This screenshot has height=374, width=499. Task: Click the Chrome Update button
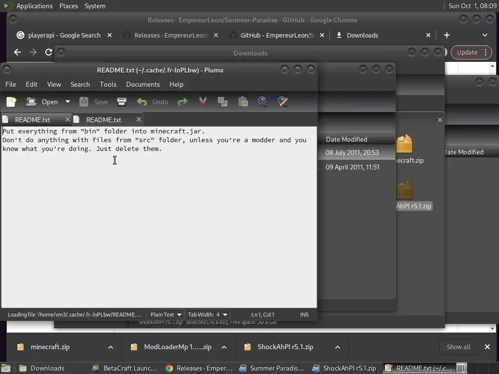pyautogui.click(x=467, y=53)
